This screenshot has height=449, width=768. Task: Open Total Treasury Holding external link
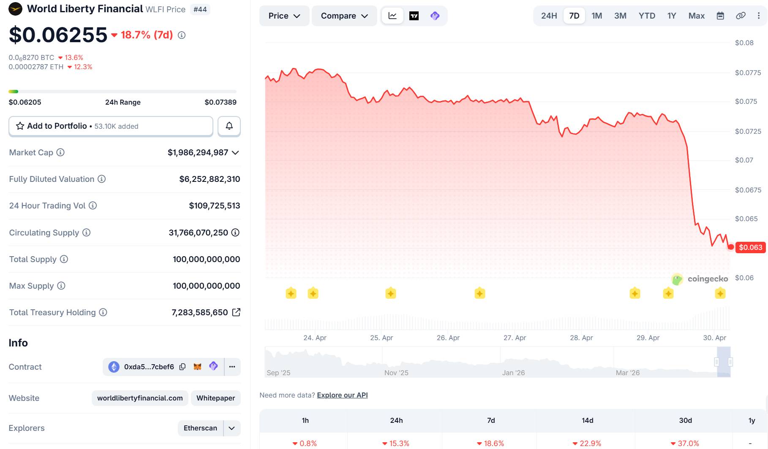[x=237, y=312]
